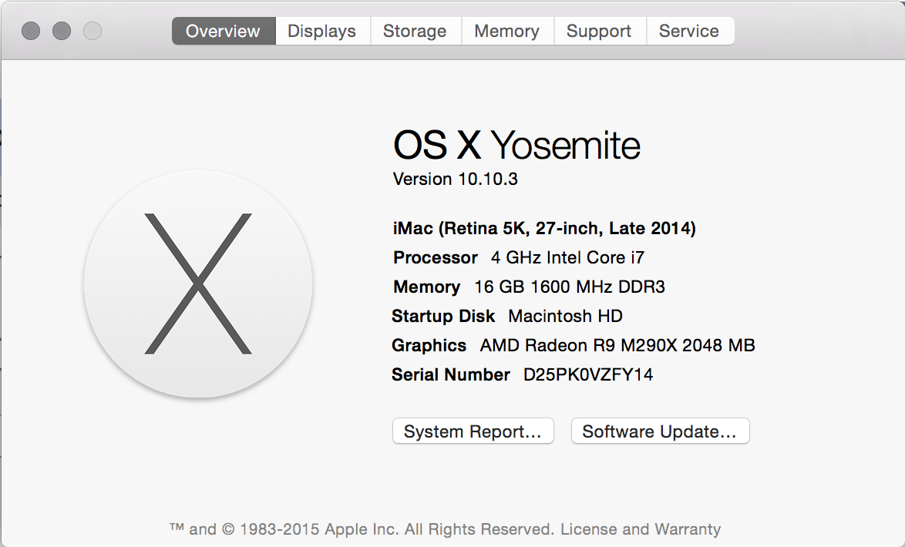
Task: Click the disabled zoom window button
Action: click(x=93, y=31)
